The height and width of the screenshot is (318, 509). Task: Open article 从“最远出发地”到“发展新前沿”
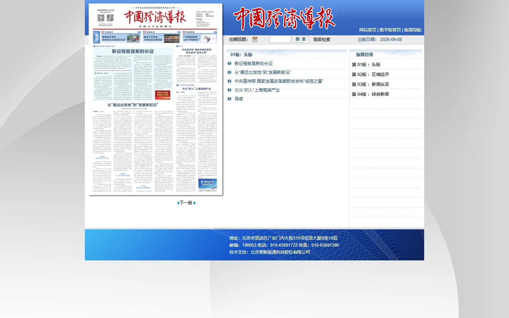(x=263, y=72)
